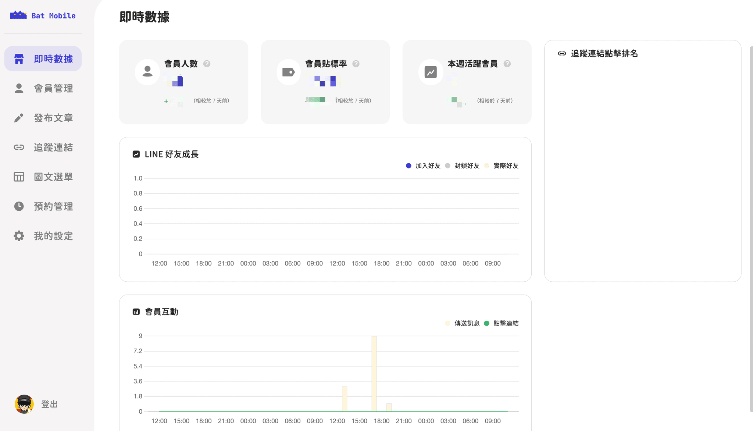Viewport: 753px width, 431px height.
Task: Click the Bat Mobile logo icon
Action: (18, 15)
